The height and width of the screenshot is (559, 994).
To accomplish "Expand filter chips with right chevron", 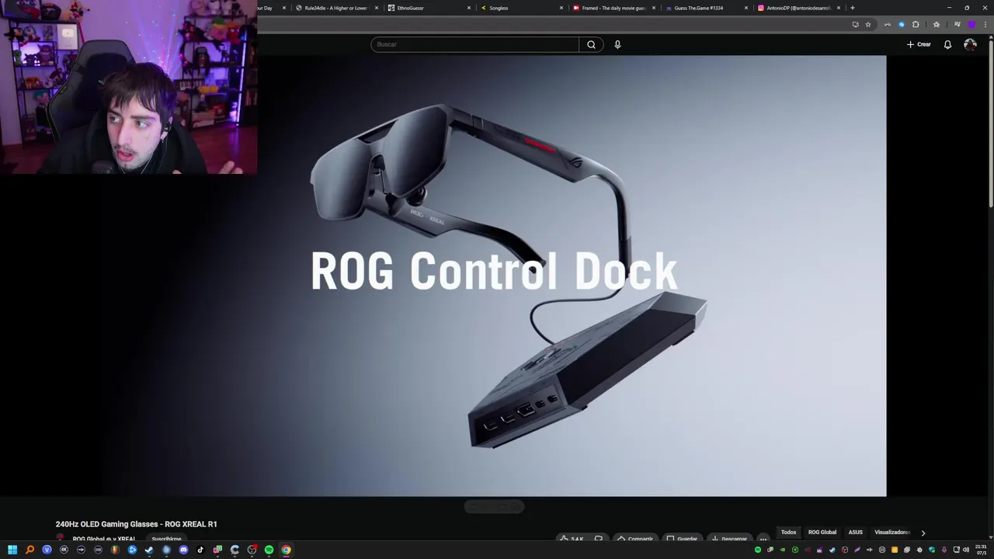I will [923, 533].
